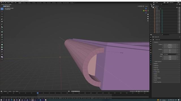The image size is (181, 101).
Task: Expand the Delta Transform subpanel
Action: 158,62
